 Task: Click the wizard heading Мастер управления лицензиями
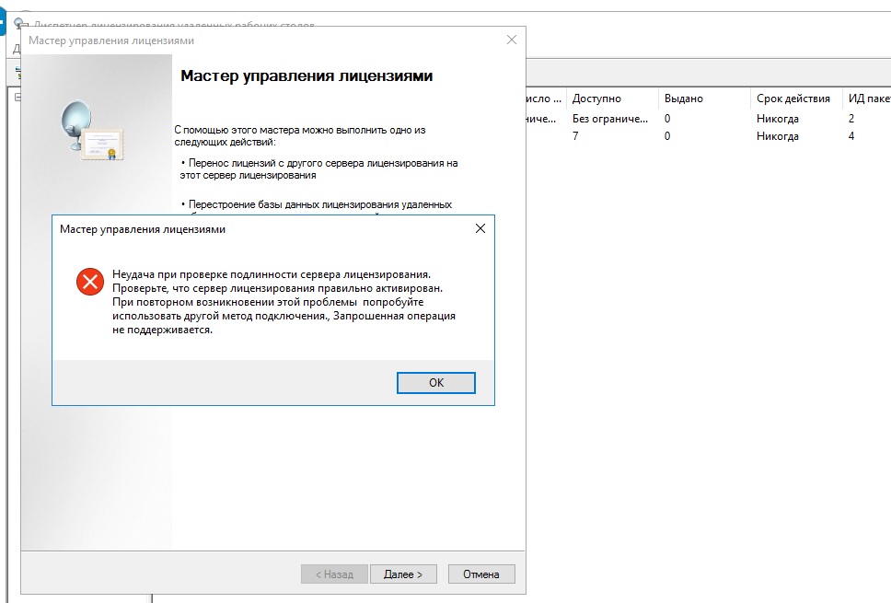coord(307,76)
